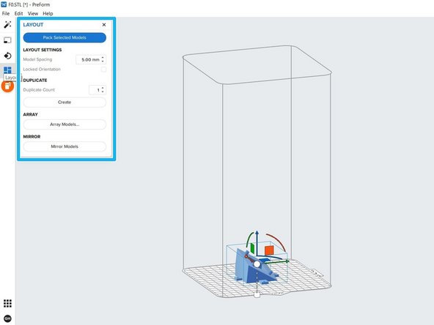Click the DUPLICATE section heading
Image resolution: width=434 pixels, height=325 pixels.
pyautogui.click(x=35, y=80)
